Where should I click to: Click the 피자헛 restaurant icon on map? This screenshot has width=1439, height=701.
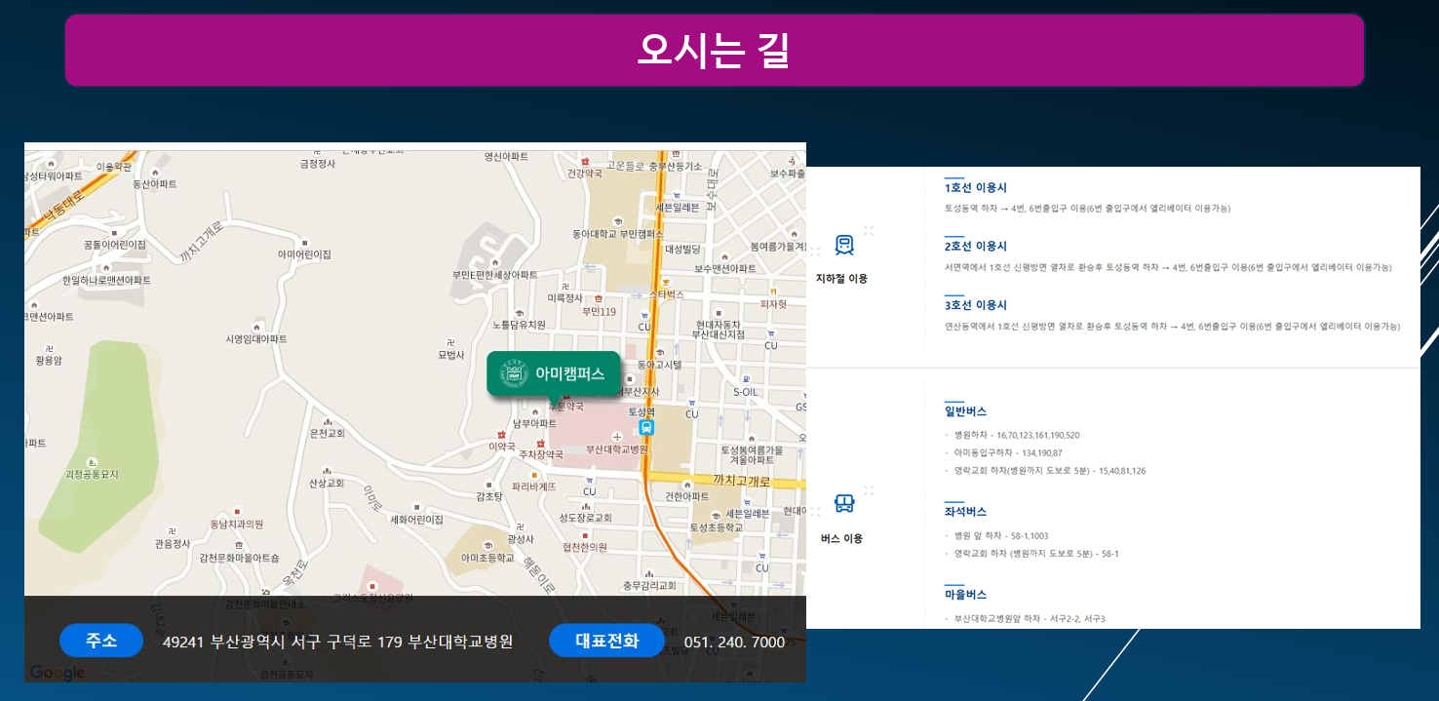click(x=773, y=291)
